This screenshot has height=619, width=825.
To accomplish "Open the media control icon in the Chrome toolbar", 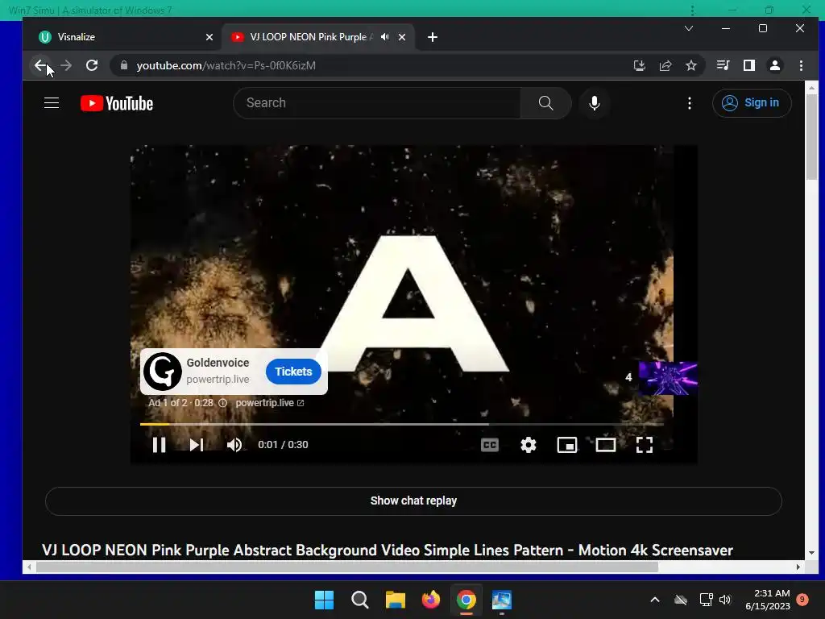I will pos(723,65).
